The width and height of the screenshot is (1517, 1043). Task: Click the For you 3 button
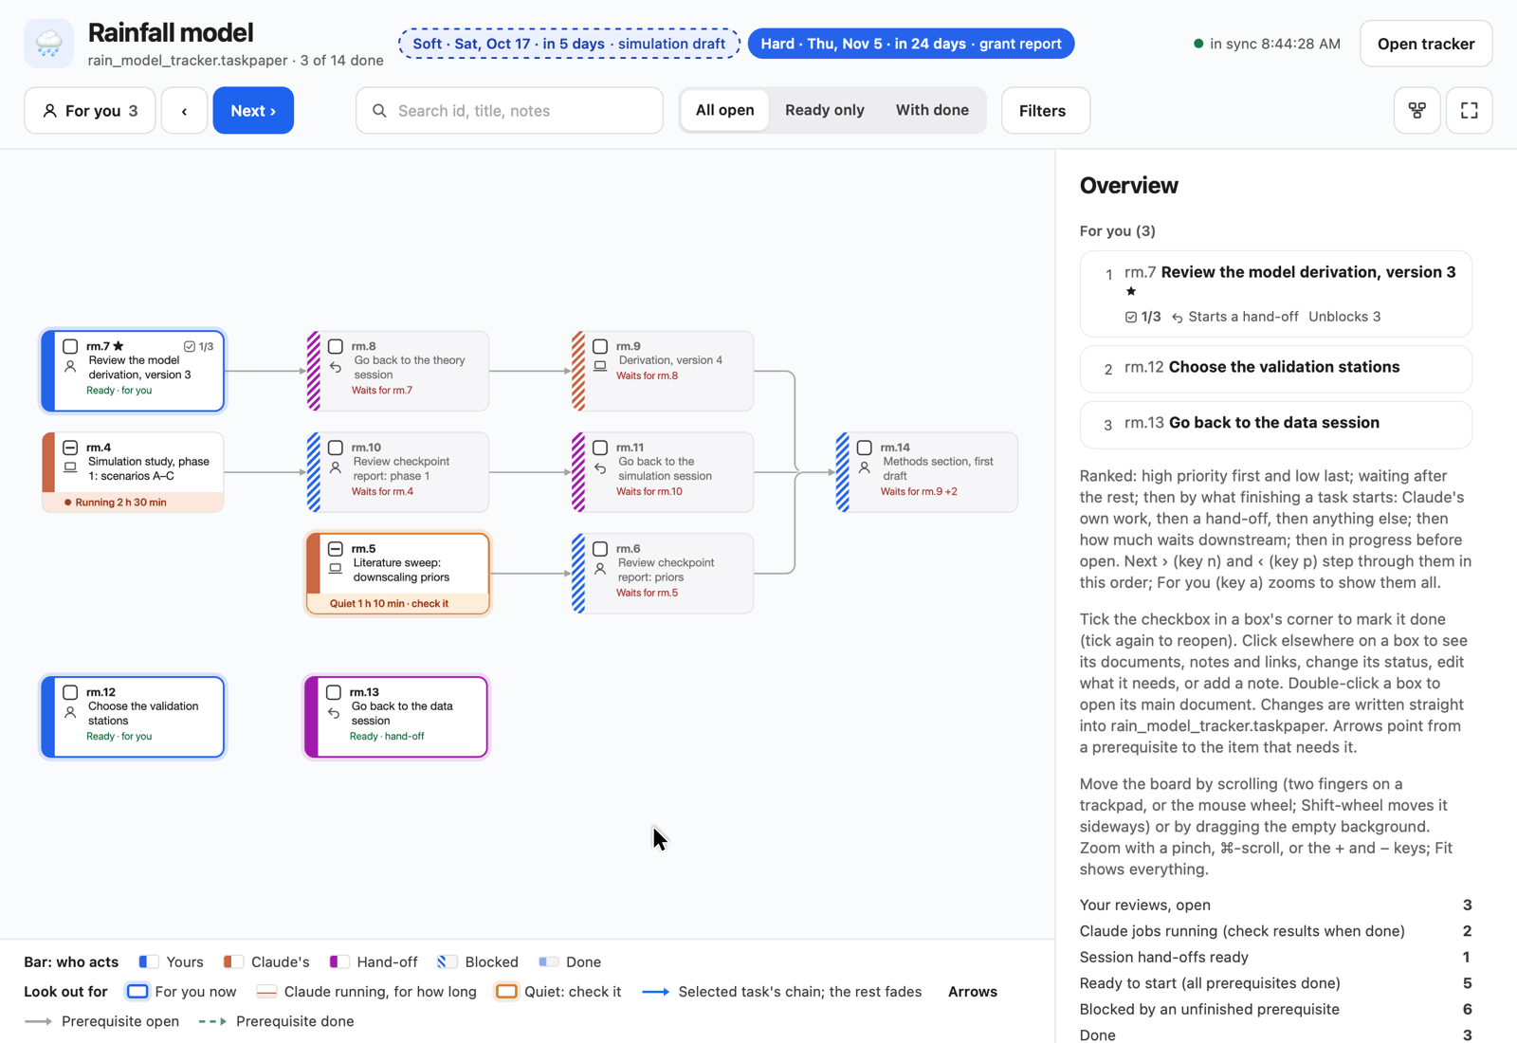tap(90, 111)
